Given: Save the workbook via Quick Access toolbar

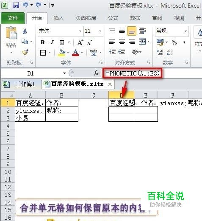Looking at the screenshot, I should [x=16, y=6].
